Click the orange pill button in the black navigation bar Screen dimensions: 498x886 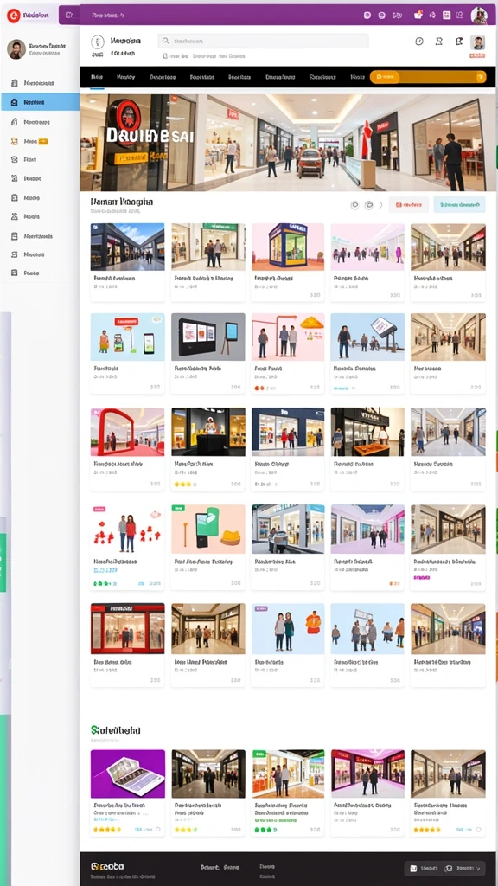tap(428, 77)
